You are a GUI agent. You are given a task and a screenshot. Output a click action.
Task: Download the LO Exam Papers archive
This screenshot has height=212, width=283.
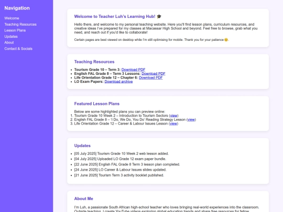[118, 82]
